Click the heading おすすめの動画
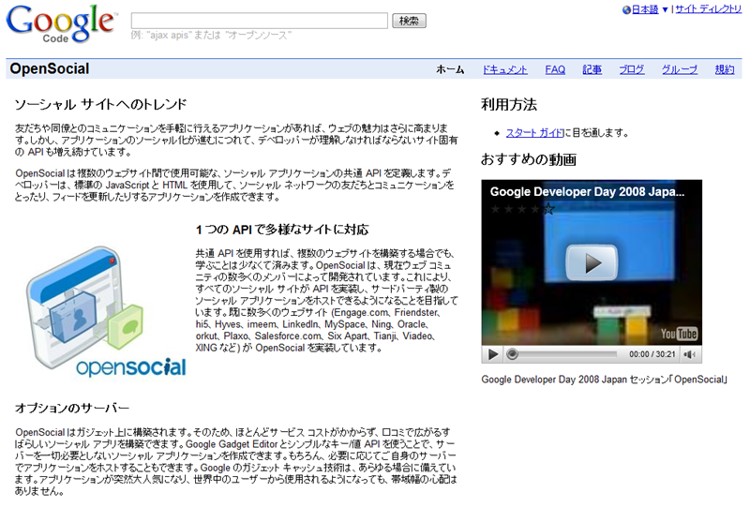 [529, 159]
